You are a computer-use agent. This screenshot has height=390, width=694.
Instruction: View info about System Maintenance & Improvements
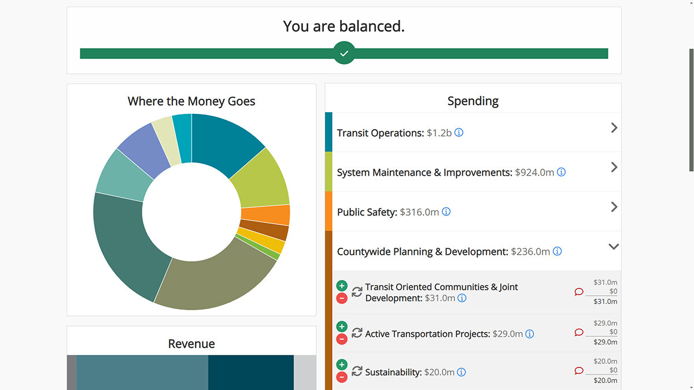(x=560, y=172)
